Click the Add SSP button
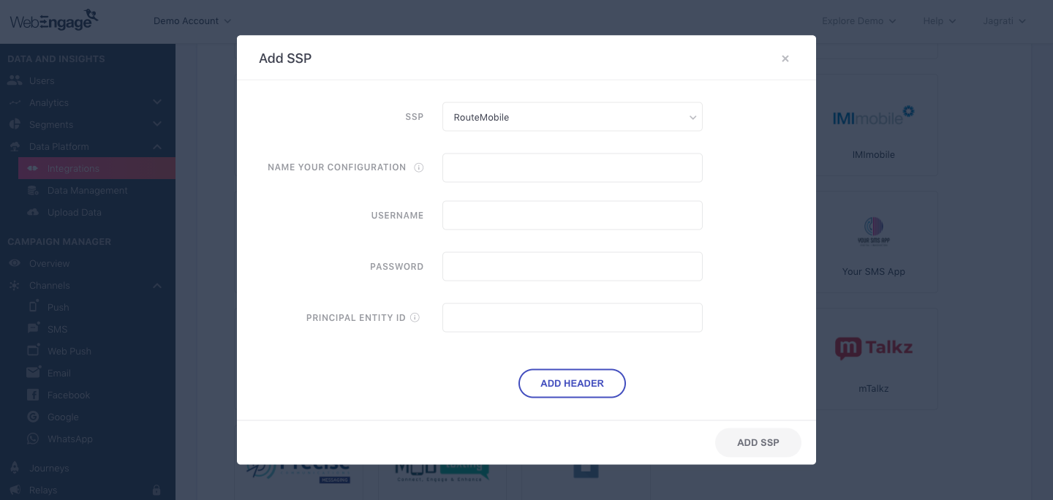 click(x=758, y=442)
